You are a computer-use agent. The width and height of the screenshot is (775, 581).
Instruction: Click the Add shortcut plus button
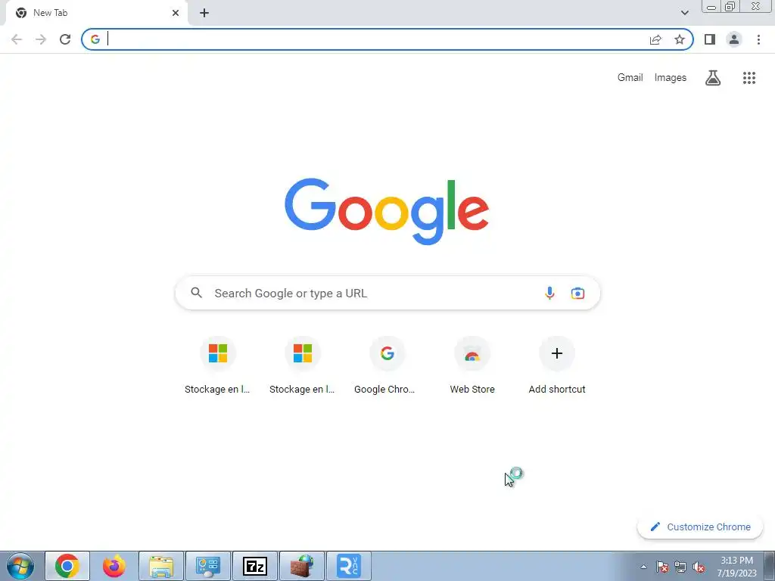(557, 353)
